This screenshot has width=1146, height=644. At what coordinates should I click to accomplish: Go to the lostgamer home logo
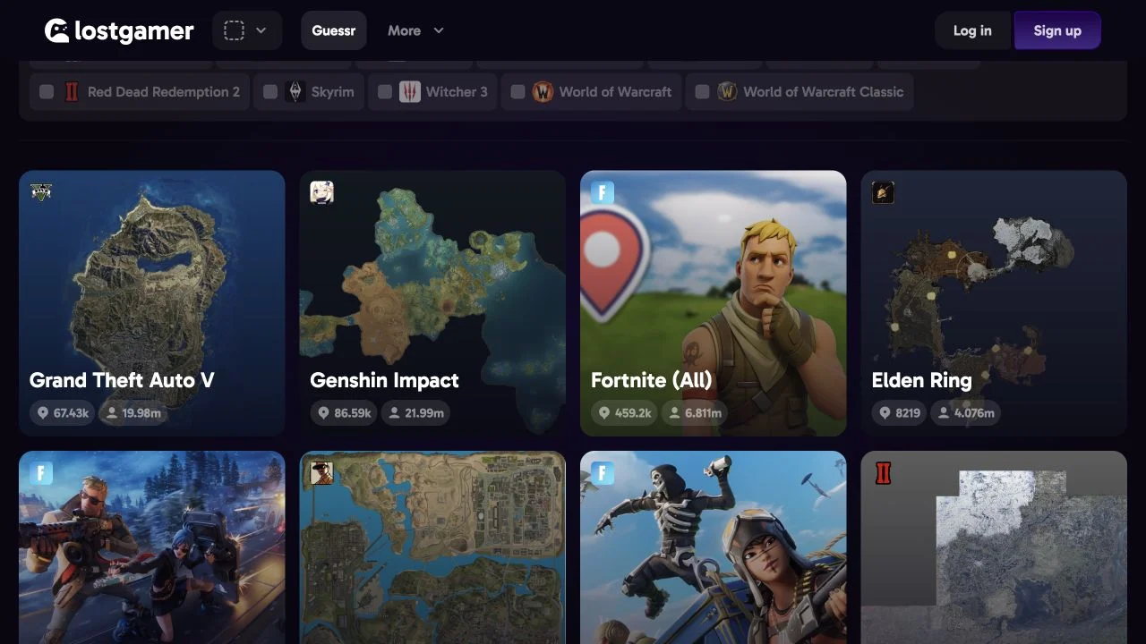[119, 30]
